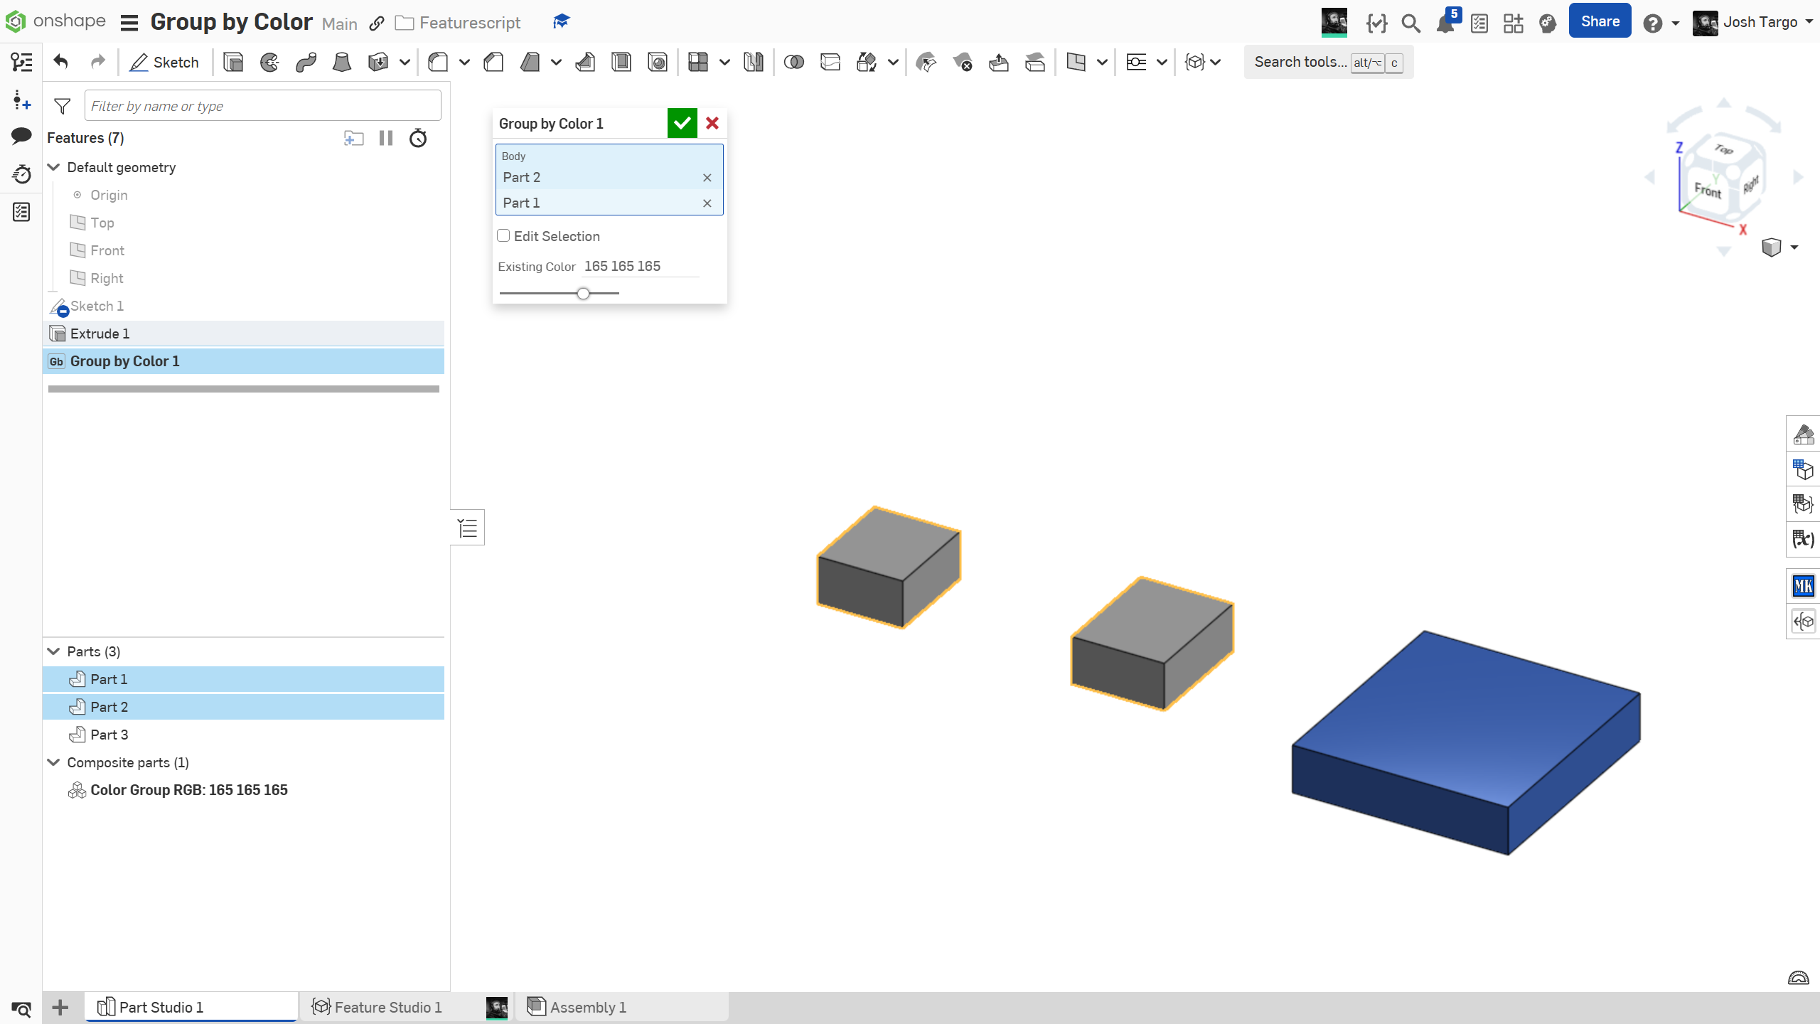Image resolution: width=1820 pixels, height=1024 pixels.
Task: Click the Search tools box
Action: click(1328, 63)
